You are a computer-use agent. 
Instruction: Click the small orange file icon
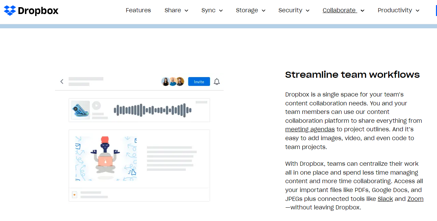(74, 195)
